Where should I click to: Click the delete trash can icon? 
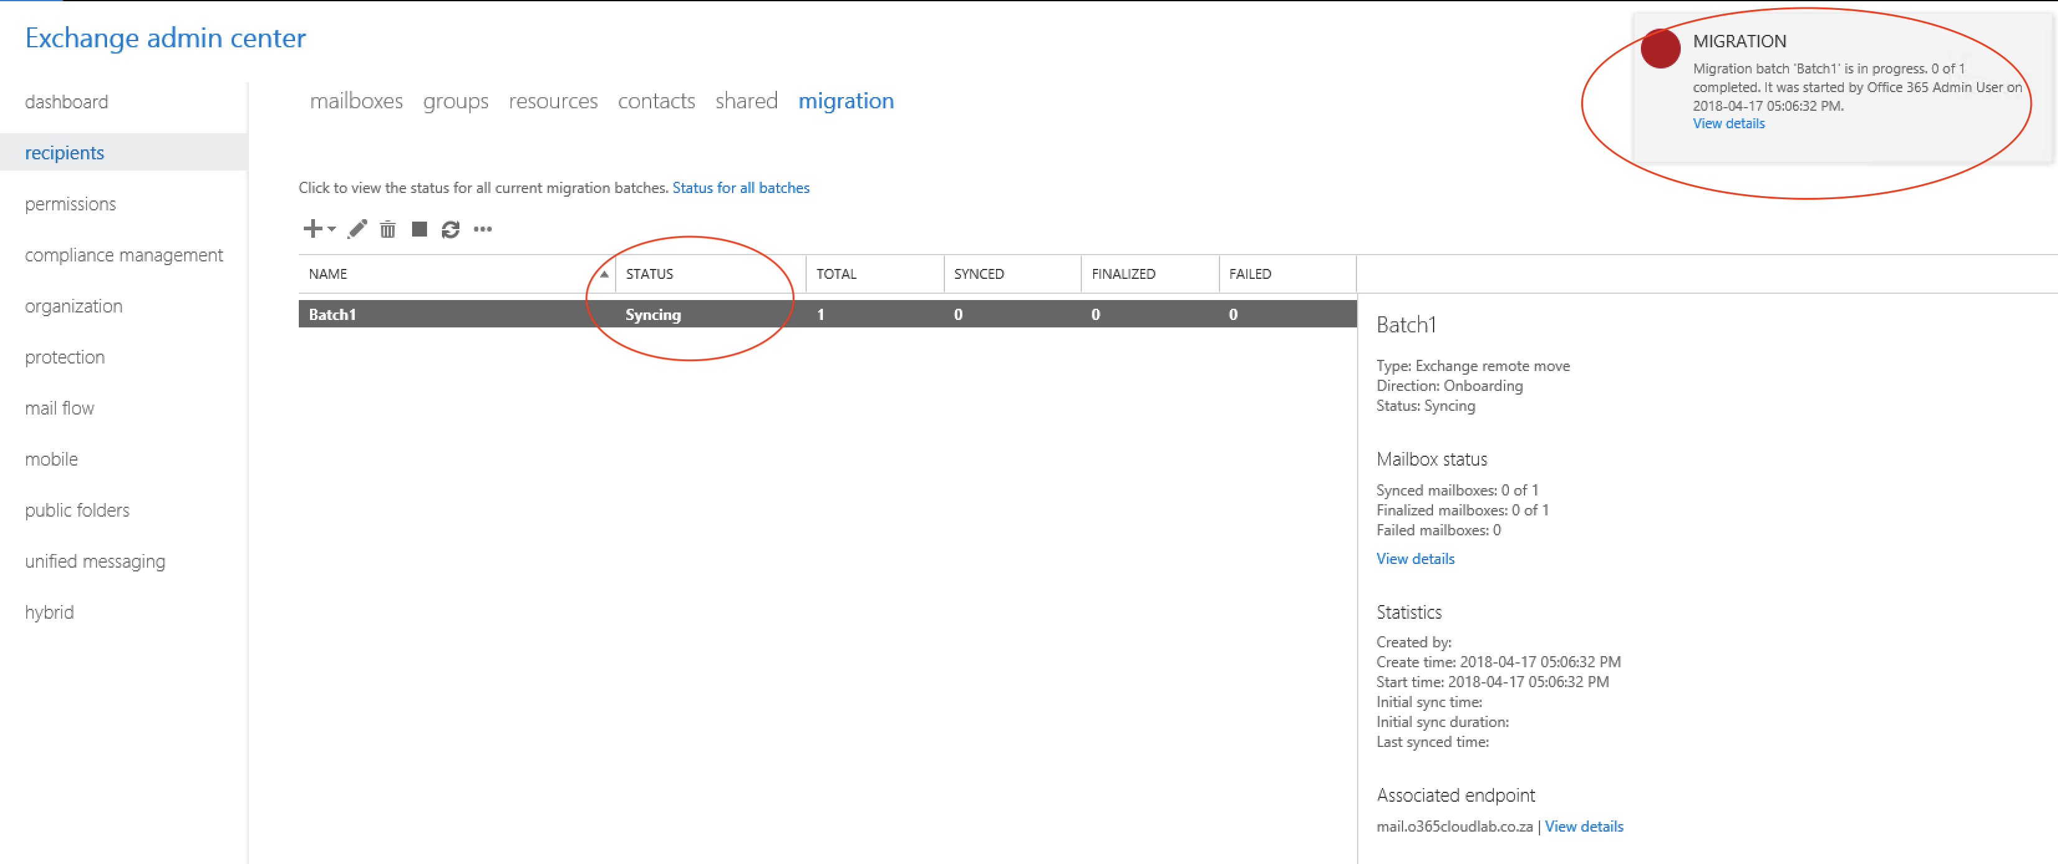click(387, 230)
